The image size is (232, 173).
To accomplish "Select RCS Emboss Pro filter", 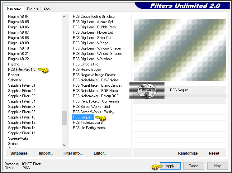I will tap(86, 64).
